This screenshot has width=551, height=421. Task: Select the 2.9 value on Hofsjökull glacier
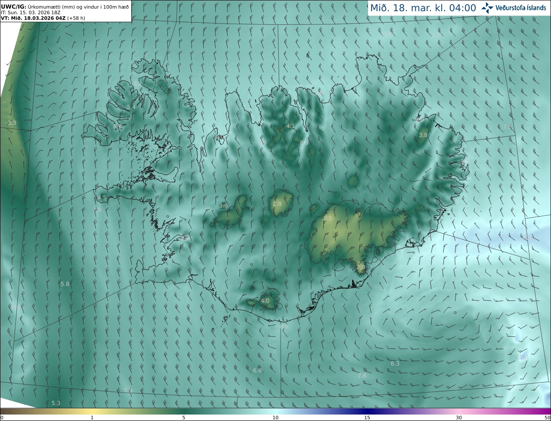277,204
